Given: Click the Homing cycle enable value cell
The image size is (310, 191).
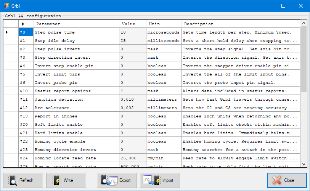Looking at the screenshot, I should point(132,141).
